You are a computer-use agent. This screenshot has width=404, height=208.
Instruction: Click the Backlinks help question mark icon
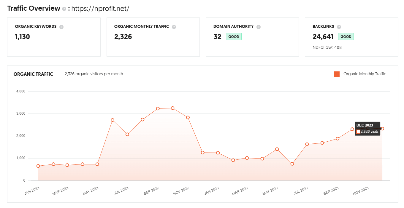pyautogui.click(x=339, y=27)
